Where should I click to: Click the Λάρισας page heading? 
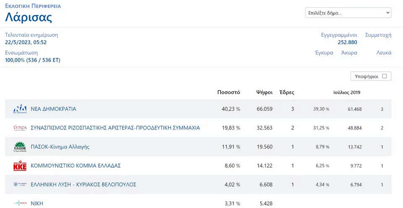click(x=29, y=18)
